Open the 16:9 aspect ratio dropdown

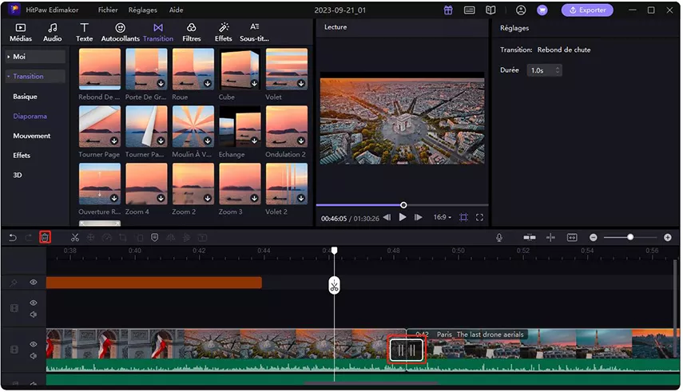click(442, 217)
